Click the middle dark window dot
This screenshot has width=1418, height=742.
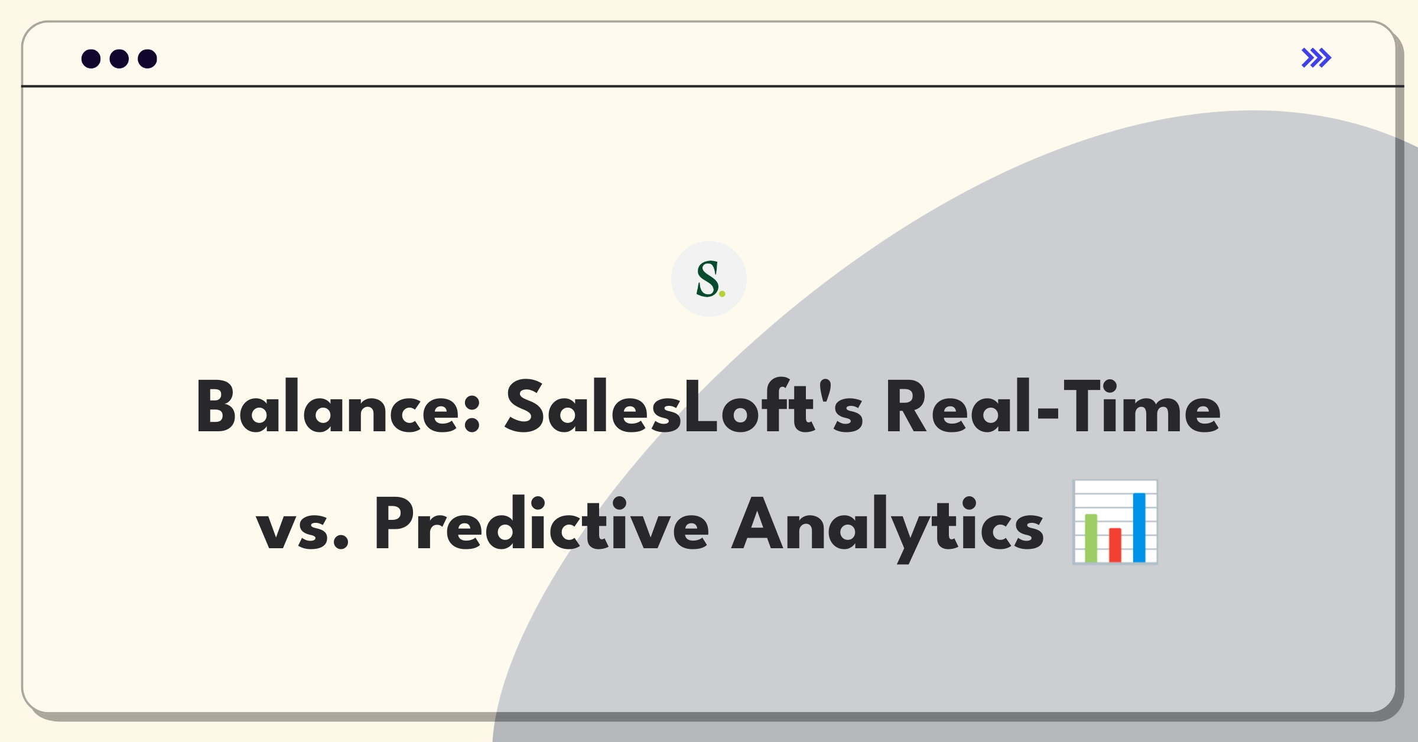tap(119, 59)
